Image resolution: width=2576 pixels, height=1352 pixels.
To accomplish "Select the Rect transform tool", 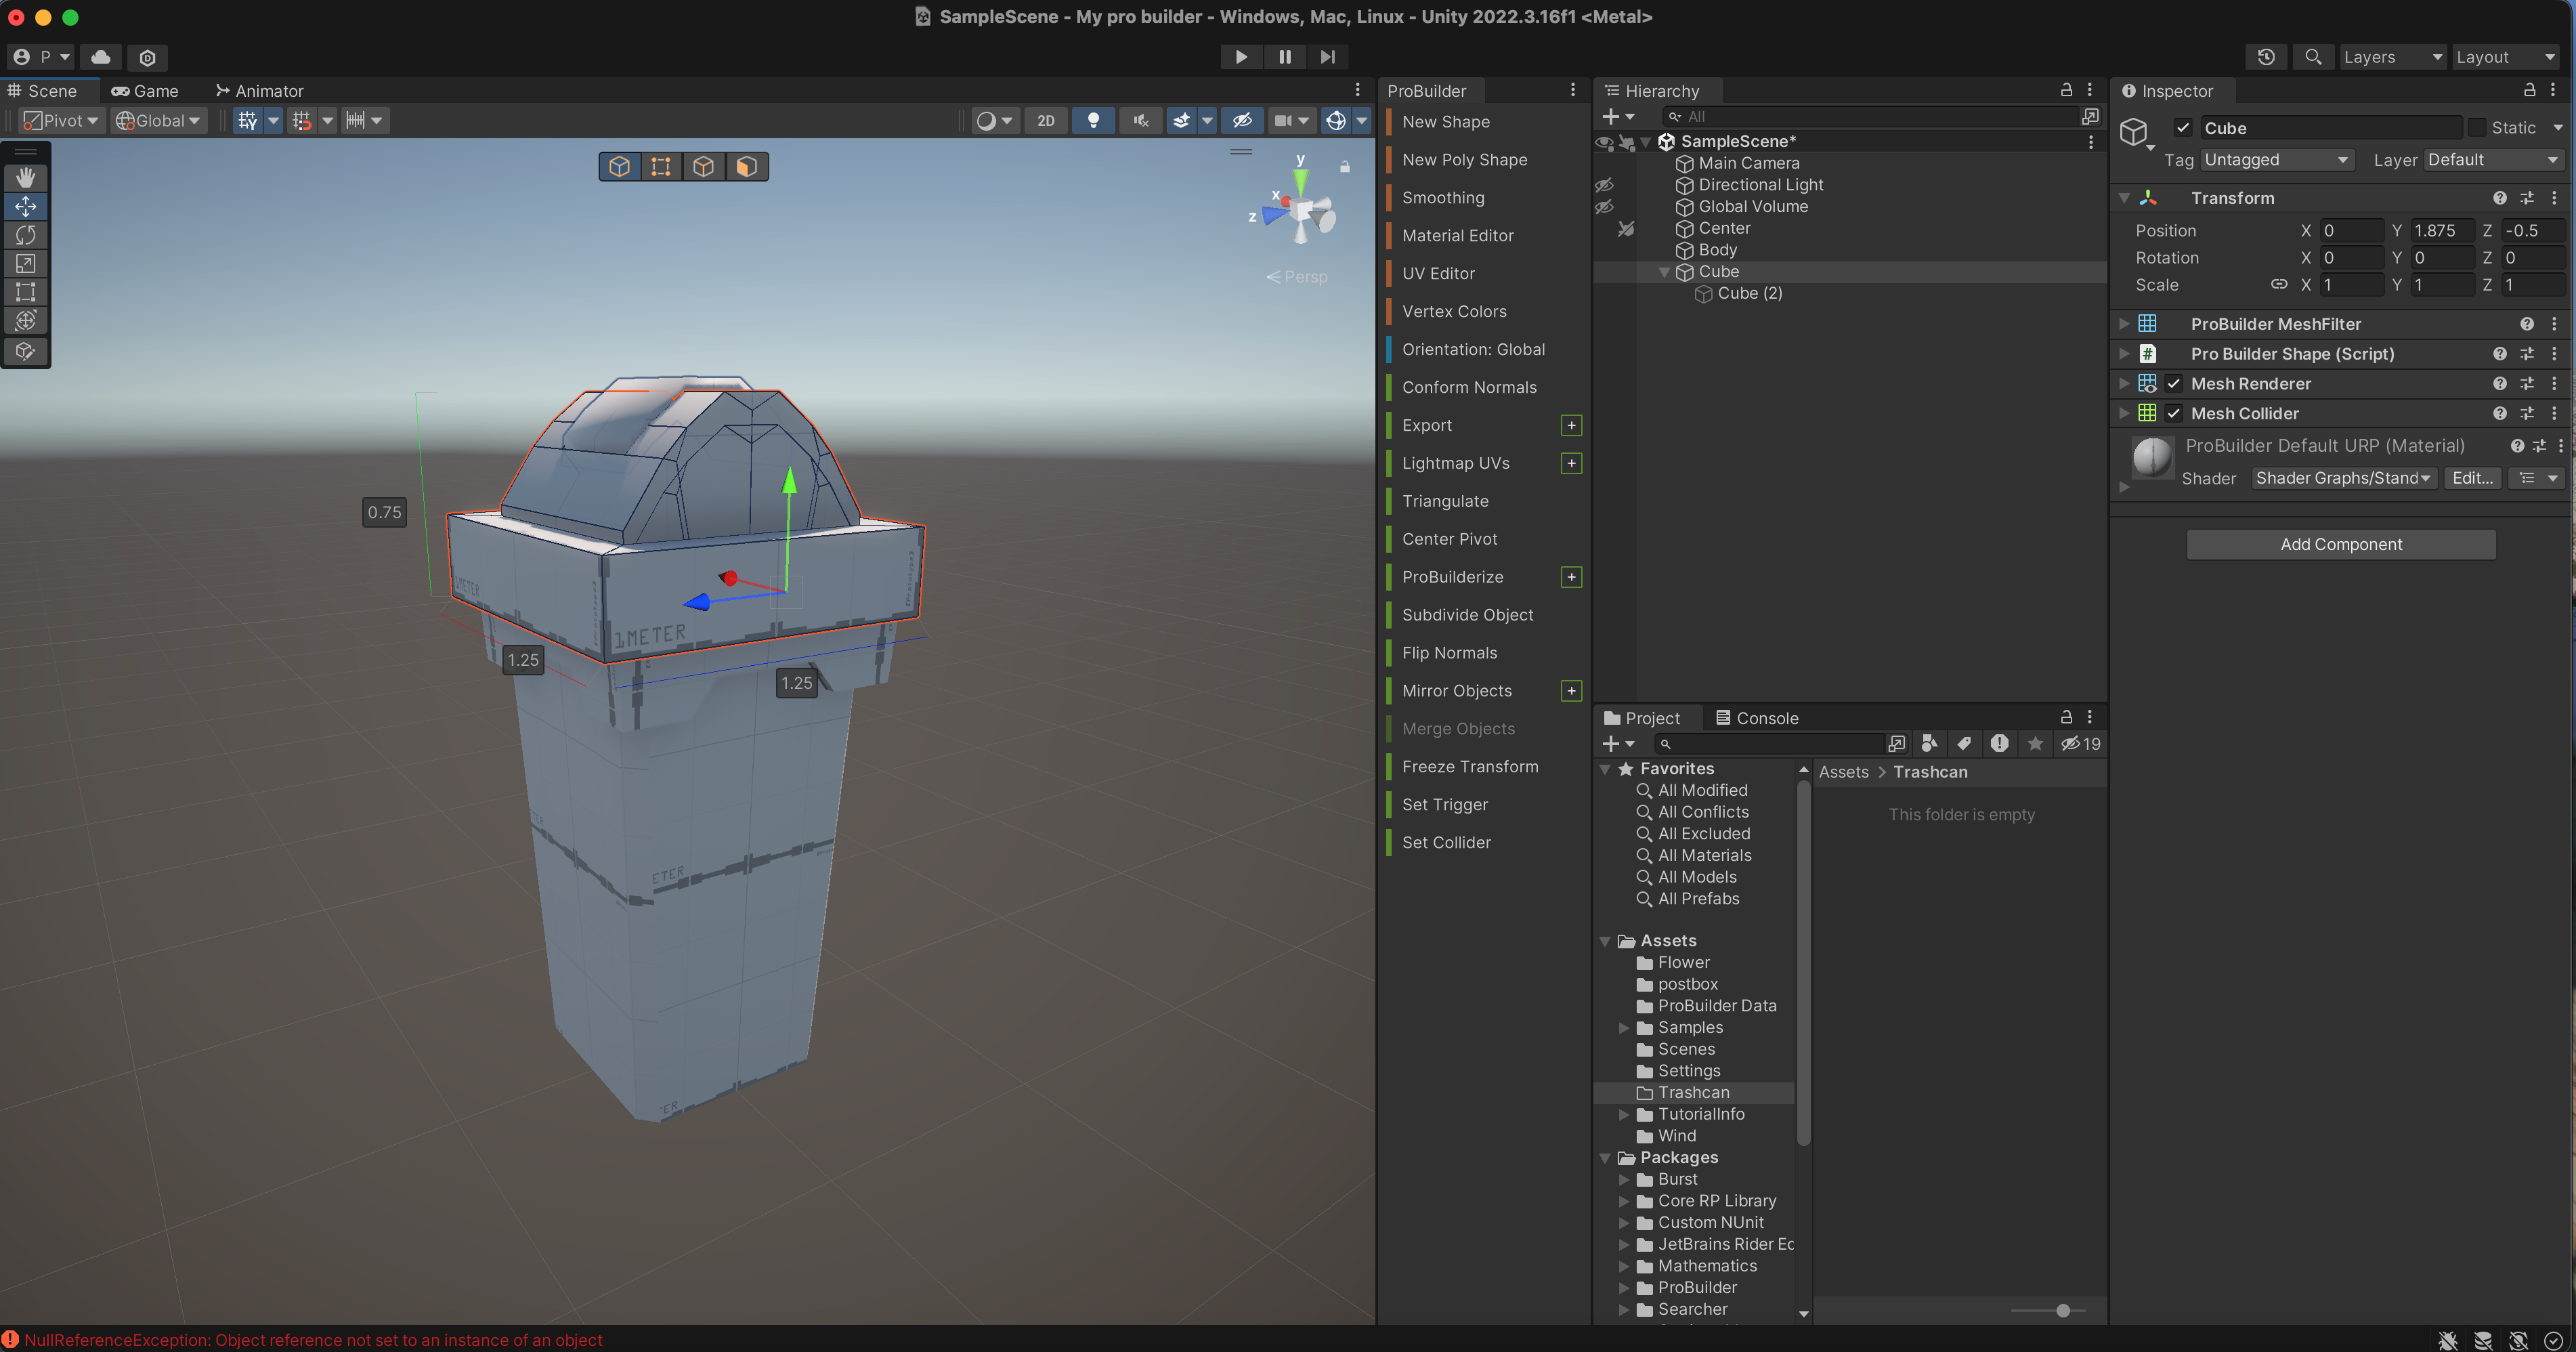I will pos(26,292).
